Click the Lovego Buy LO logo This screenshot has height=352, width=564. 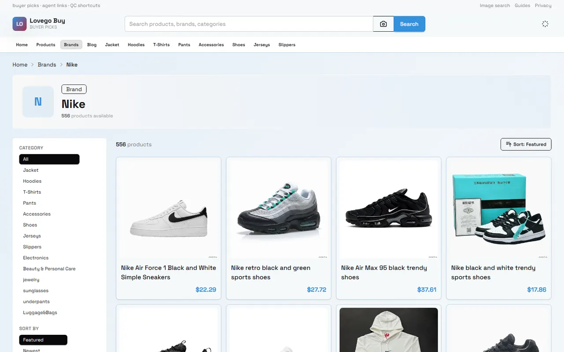(x=19, y=24)
